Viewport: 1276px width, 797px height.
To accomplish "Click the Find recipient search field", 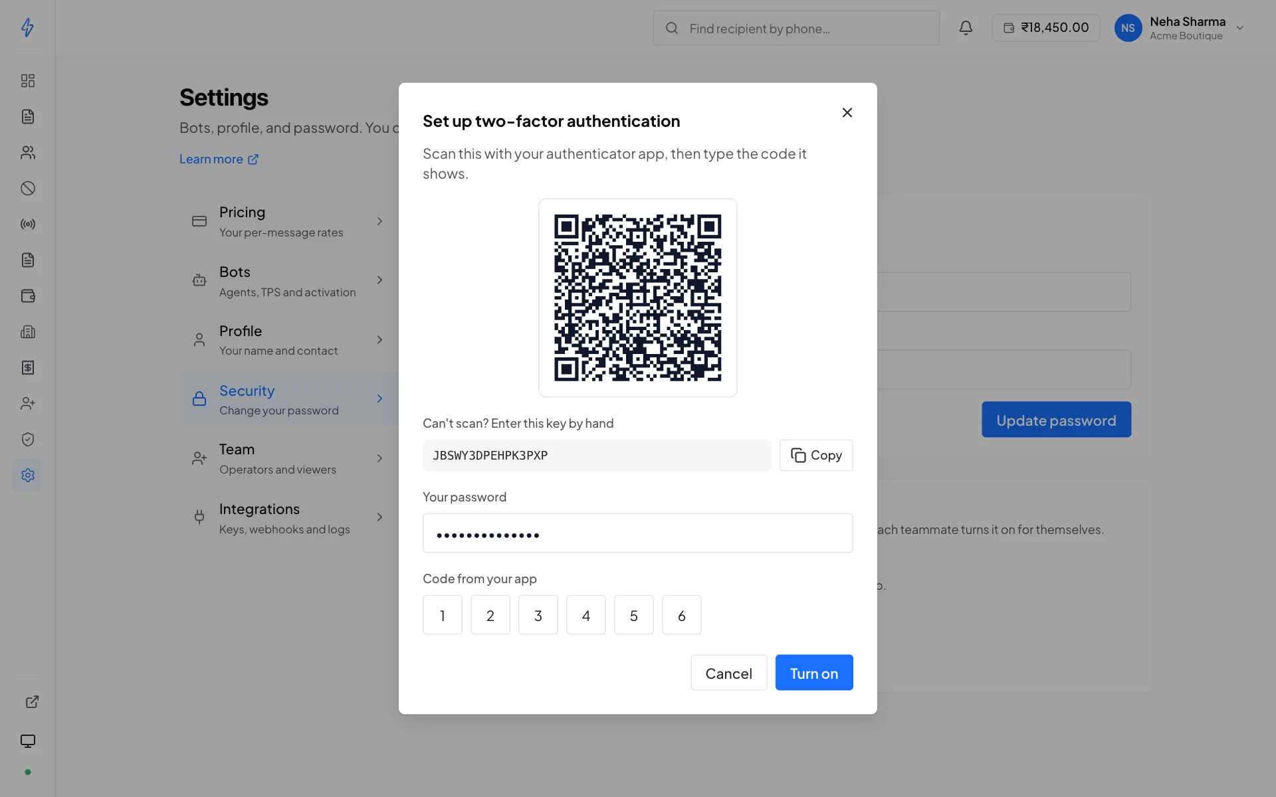I will (796, 28).
